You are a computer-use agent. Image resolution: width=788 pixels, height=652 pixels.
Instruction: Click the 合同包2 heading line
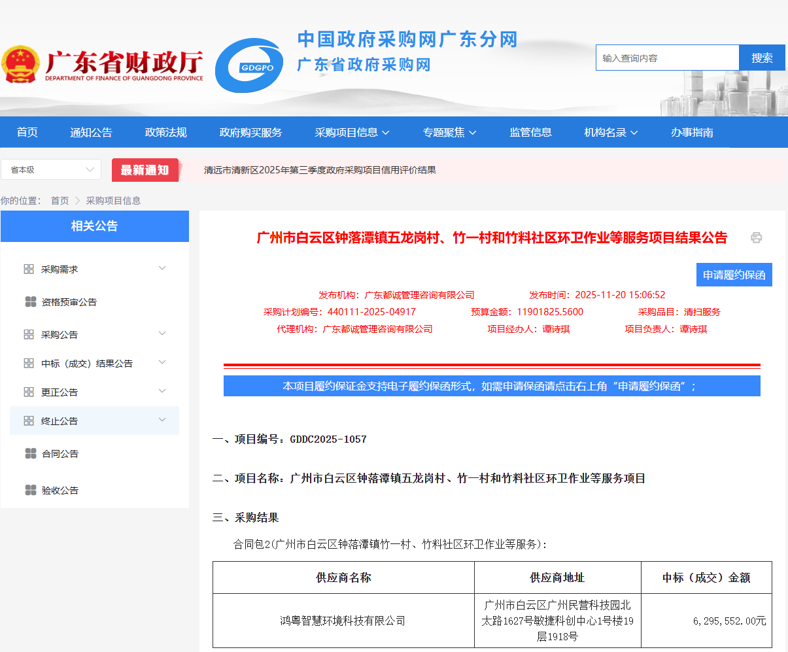(390, 544)
